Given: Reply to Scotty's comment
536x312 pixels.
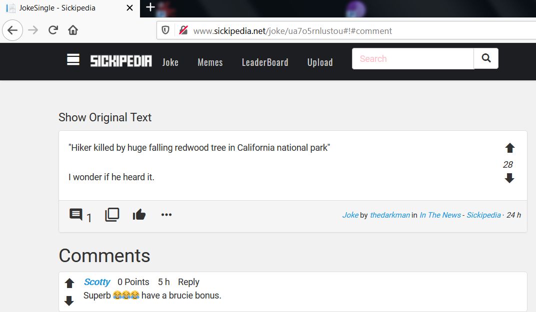Looking at the screenshot, I should (x=188, y=282).
